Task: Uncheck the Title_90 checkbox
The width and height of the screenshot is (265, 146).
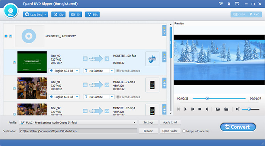Action: (x=14, y=62)
